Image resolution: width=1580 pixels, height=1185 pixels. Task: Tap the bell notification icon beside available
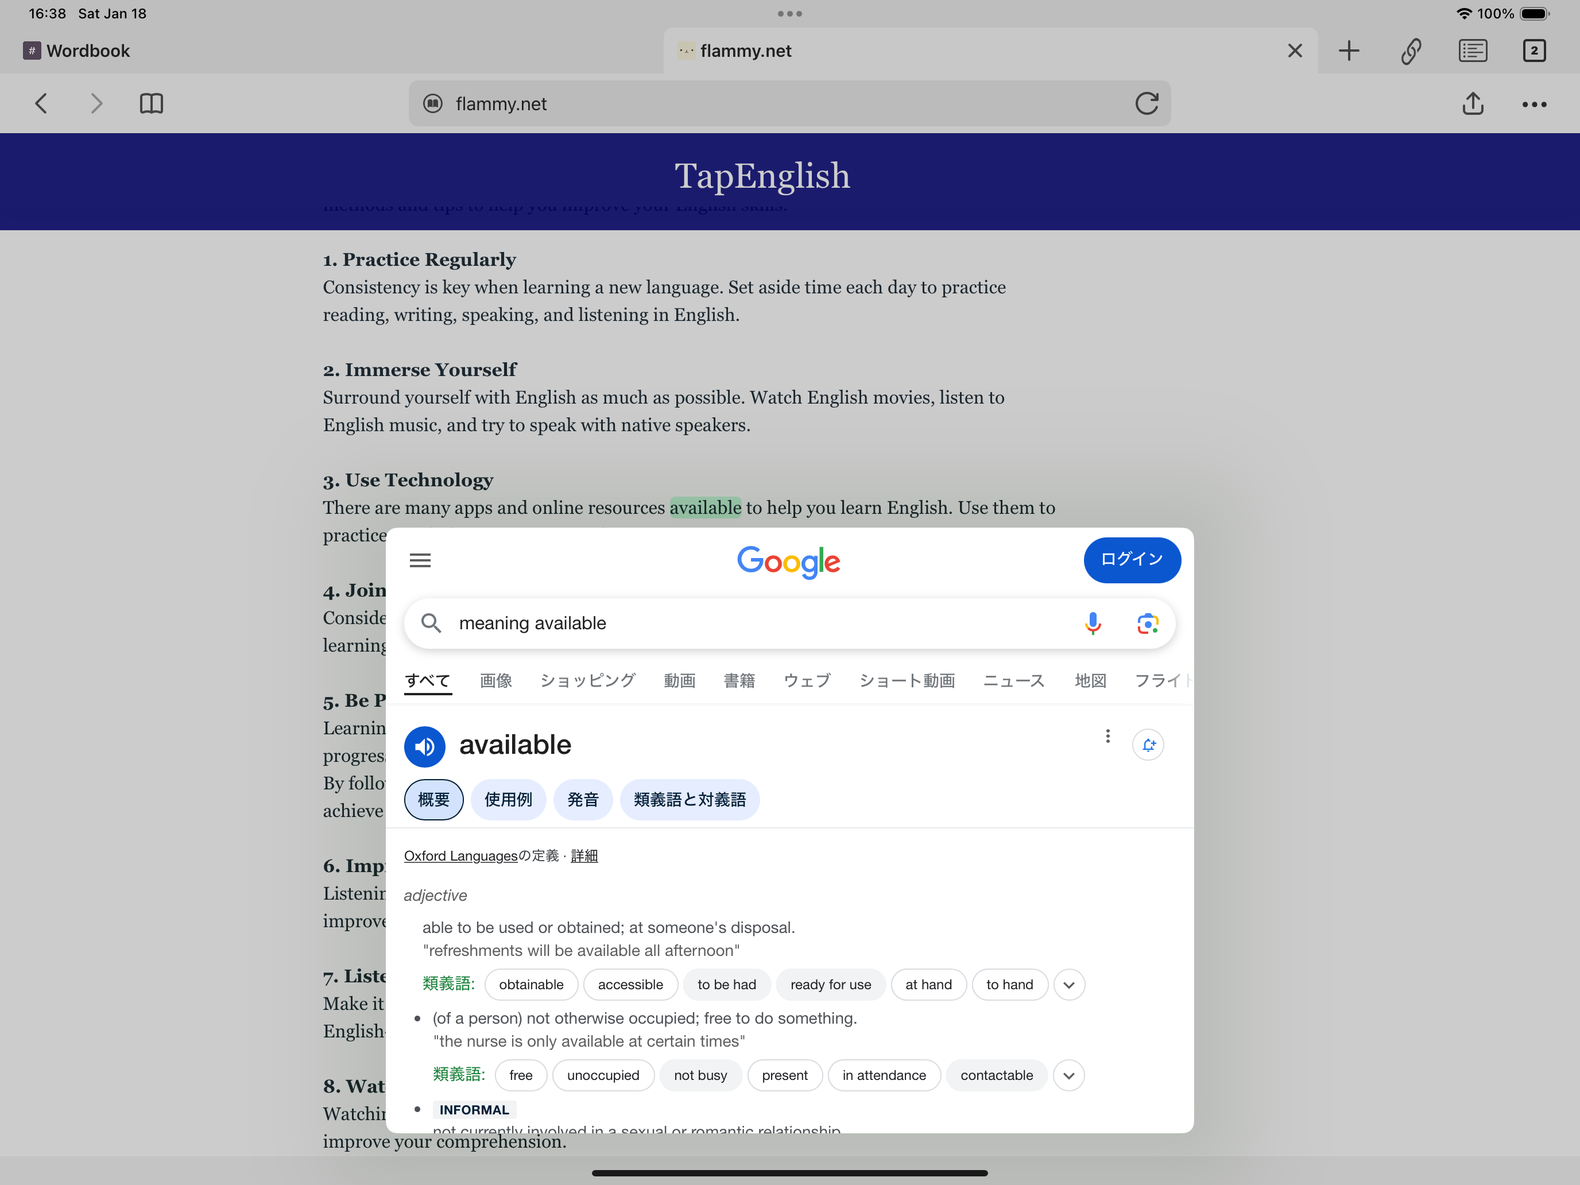click(x=1148, y=745)
